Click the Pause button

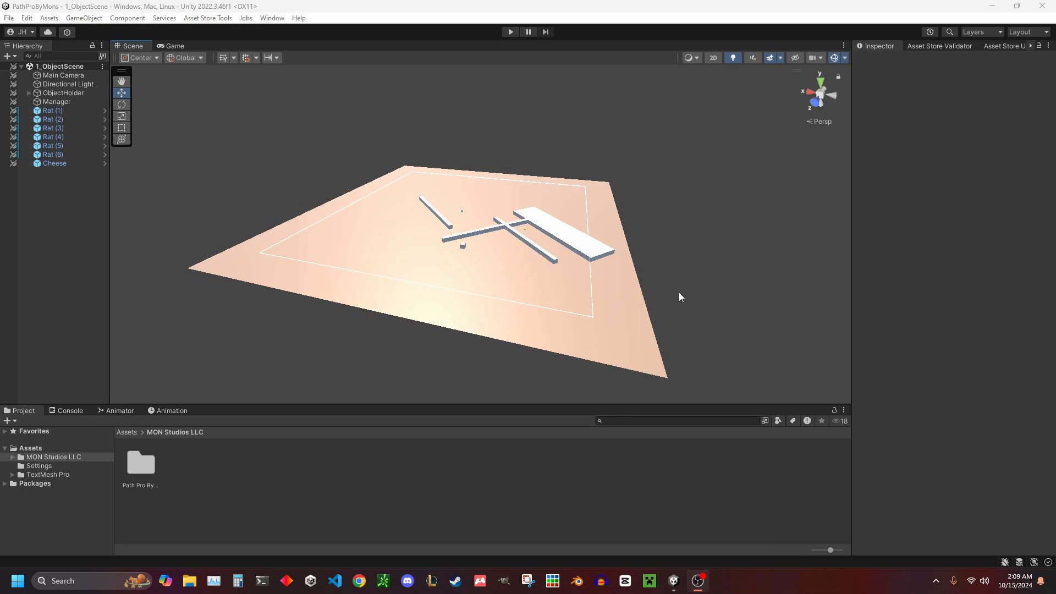[528, 32]
